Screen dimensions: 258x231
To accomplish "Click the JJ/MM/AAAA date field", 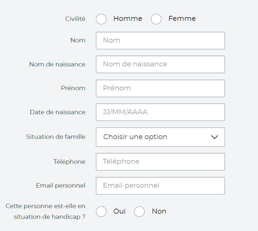I will (160, 112).
